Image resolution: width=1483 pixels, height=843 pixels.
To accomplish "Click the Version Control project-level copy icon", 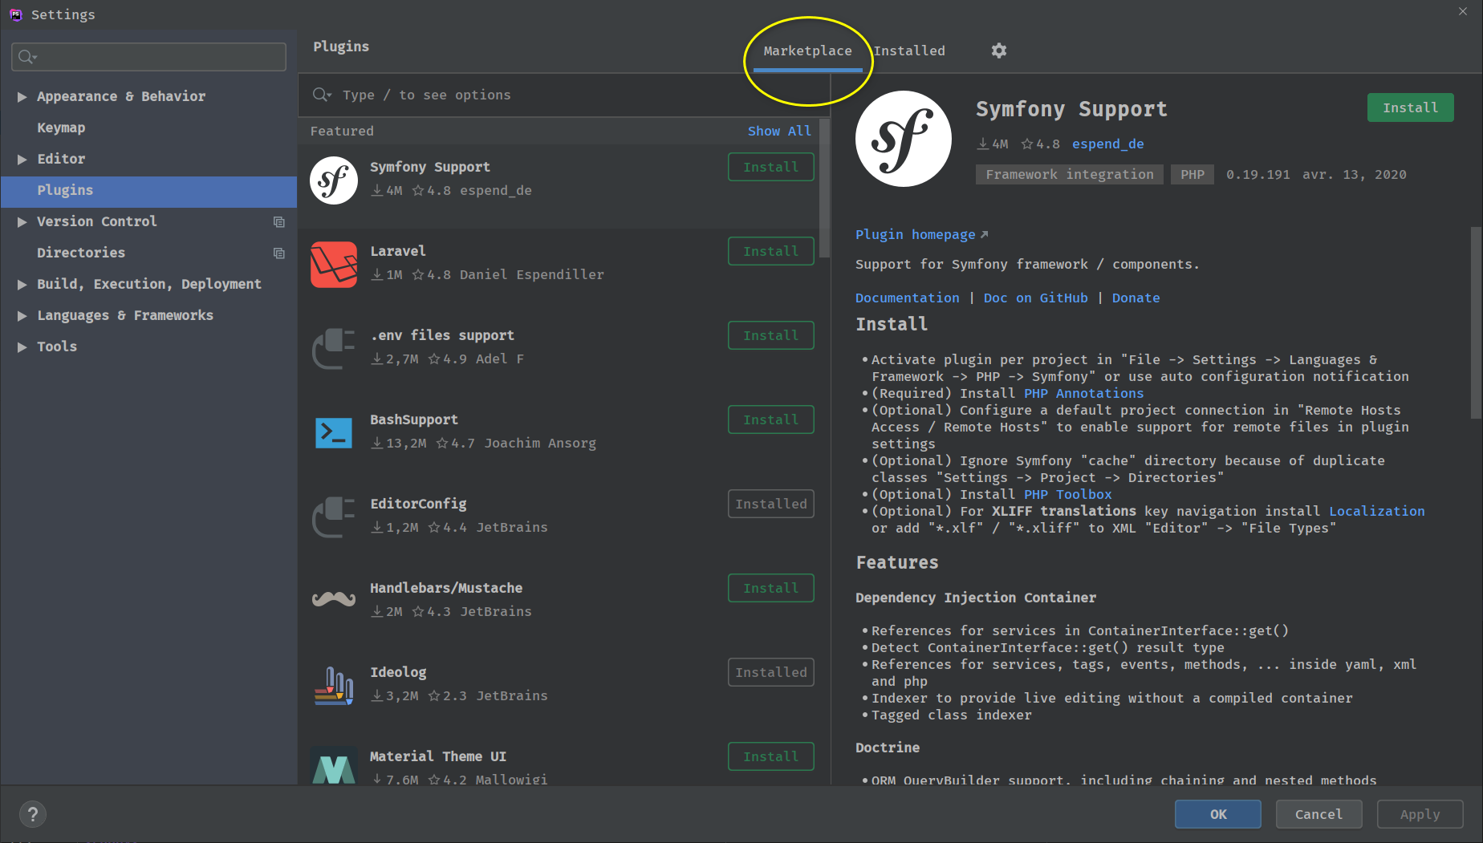I will pyautogui.click(x=279, y=222).
